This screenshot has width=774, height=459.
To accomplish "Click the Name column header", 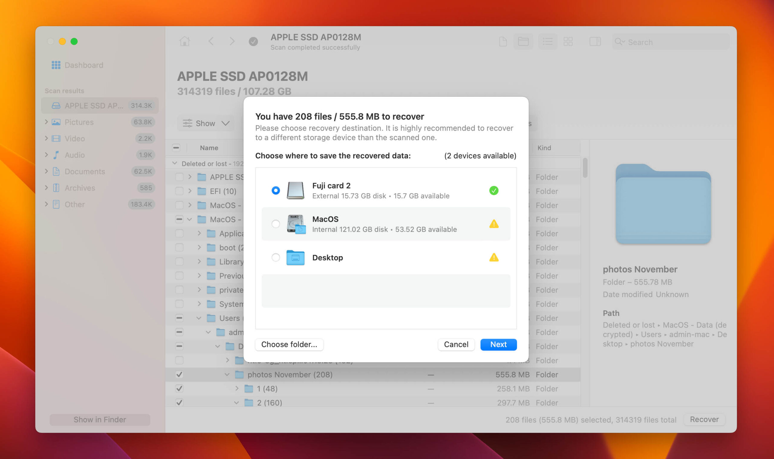I will (209, 148).
